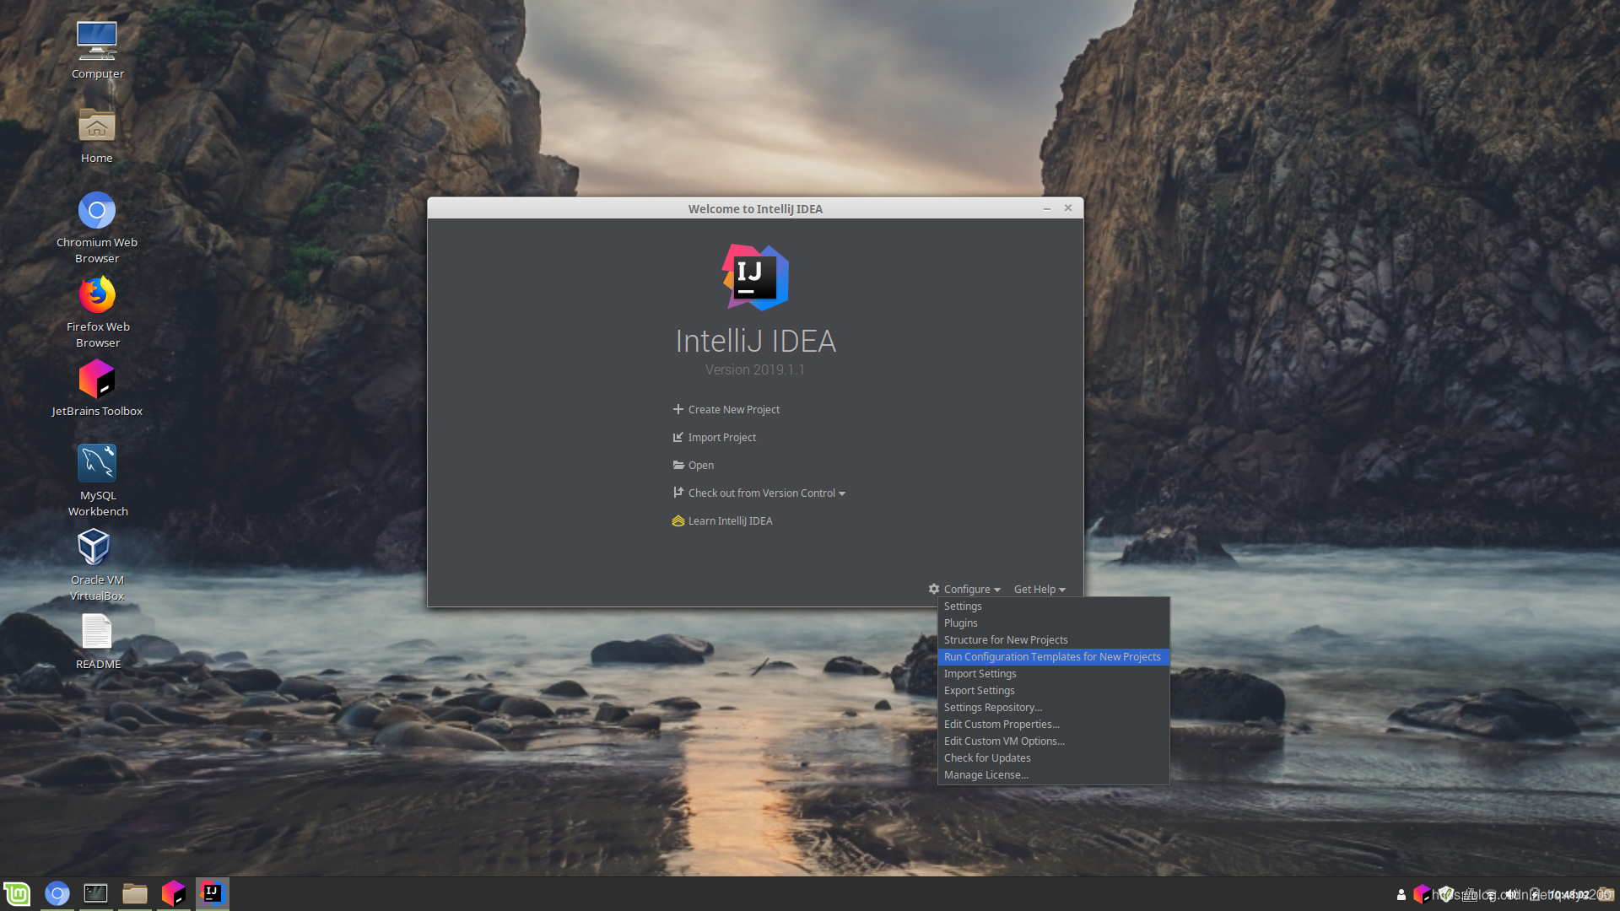Image resolution: width=1620 pixels, height=911 pixels.
Task: Click JetBrains Toolbox icon in system tray
Action: (1422, 894)
